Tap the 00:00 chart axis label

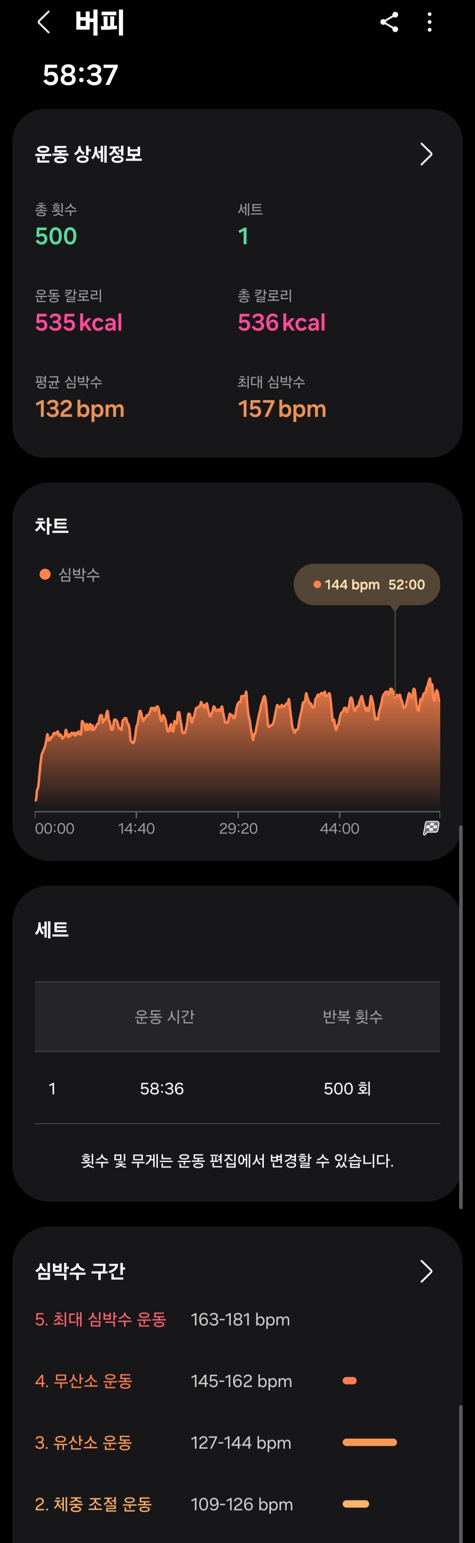coord(55,829)
